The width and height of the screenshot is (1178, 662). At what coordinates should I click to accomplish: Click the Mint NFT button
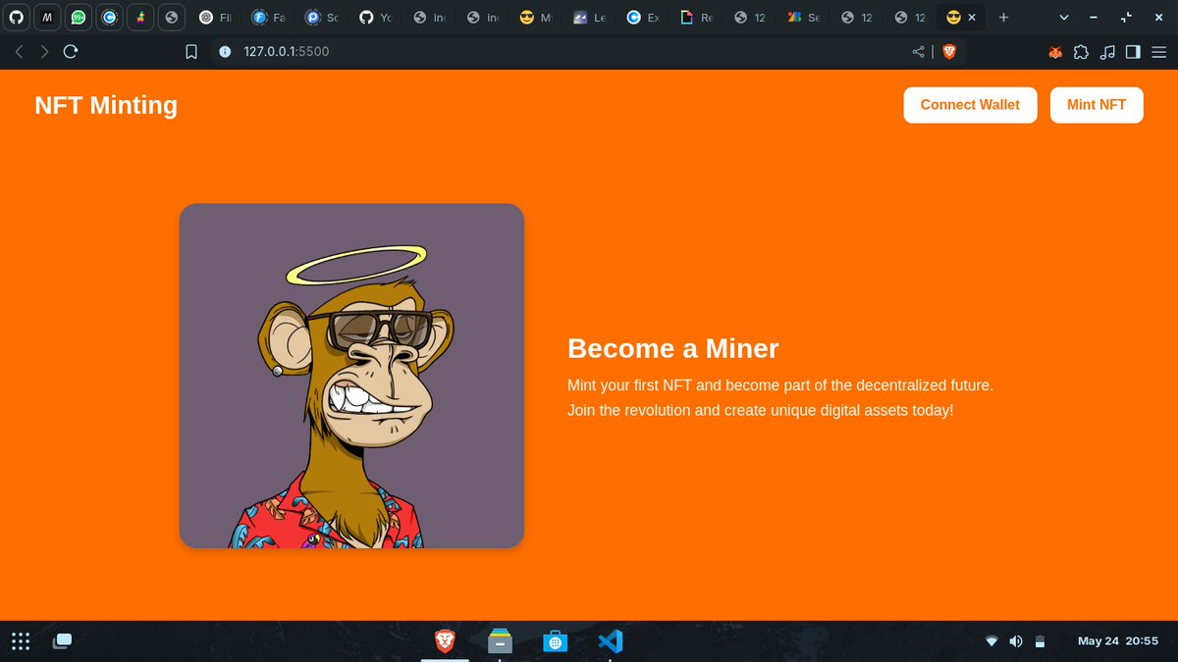click(1097, 105)
